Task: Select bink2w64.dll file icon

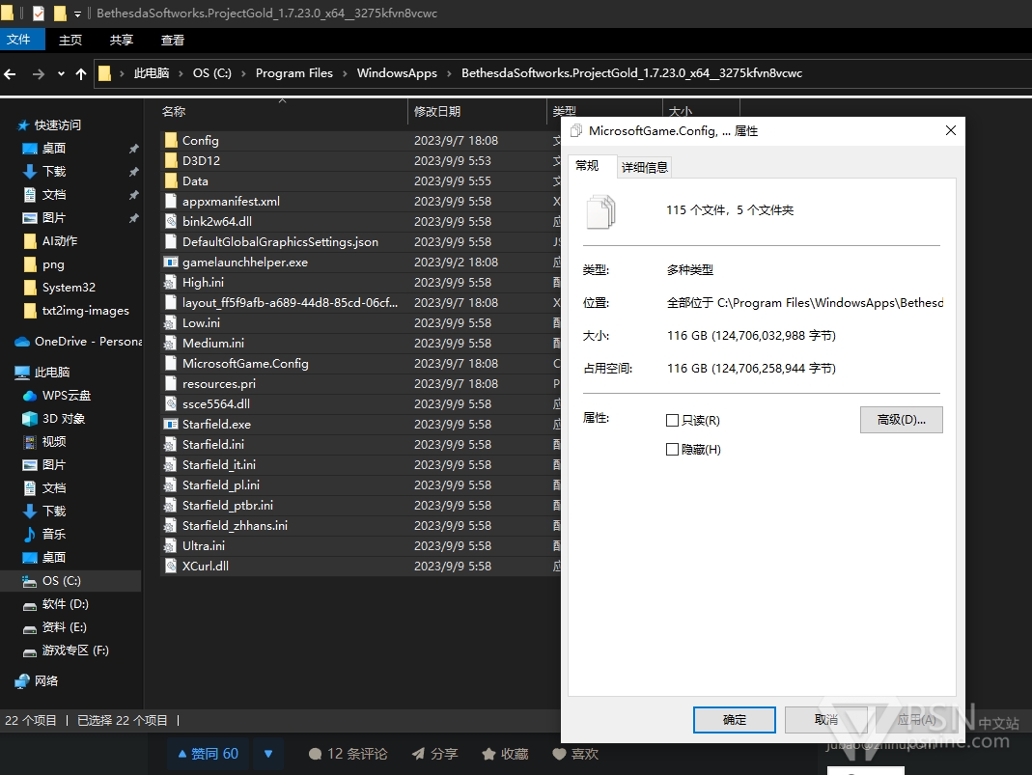Action: click(171, 222)
